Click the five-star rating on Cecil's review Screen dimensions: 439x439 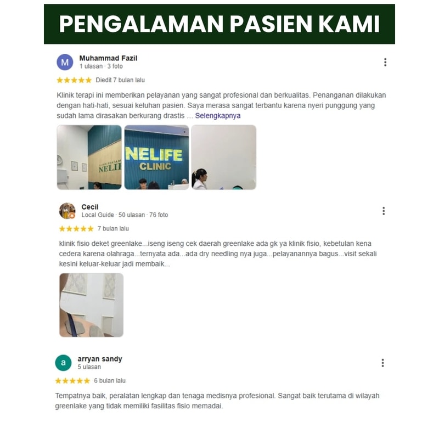click(x=76, y=229)
